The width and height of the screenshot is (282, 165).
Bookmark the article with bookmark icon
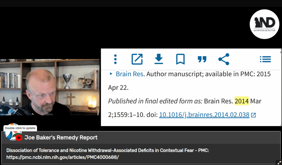coord(180,59)
